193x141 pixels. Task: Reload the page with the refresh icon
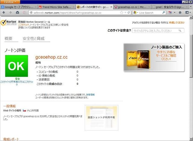coord(129,13)
